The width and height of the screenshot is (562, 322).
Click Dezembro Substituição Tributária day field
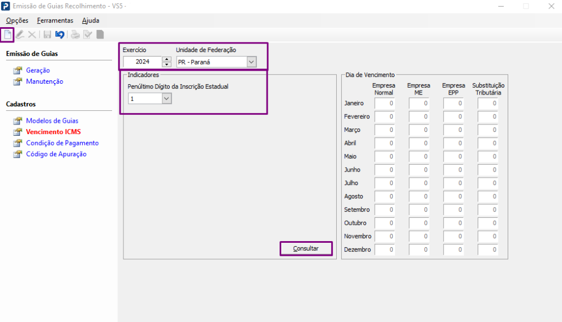tap(487, 250)
